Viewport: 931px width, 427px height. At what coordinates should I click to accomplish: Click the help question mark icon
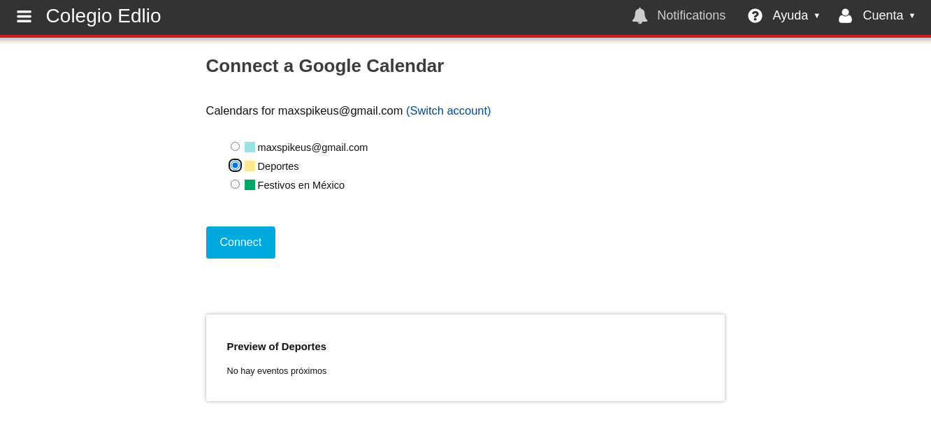pos(755,15)
